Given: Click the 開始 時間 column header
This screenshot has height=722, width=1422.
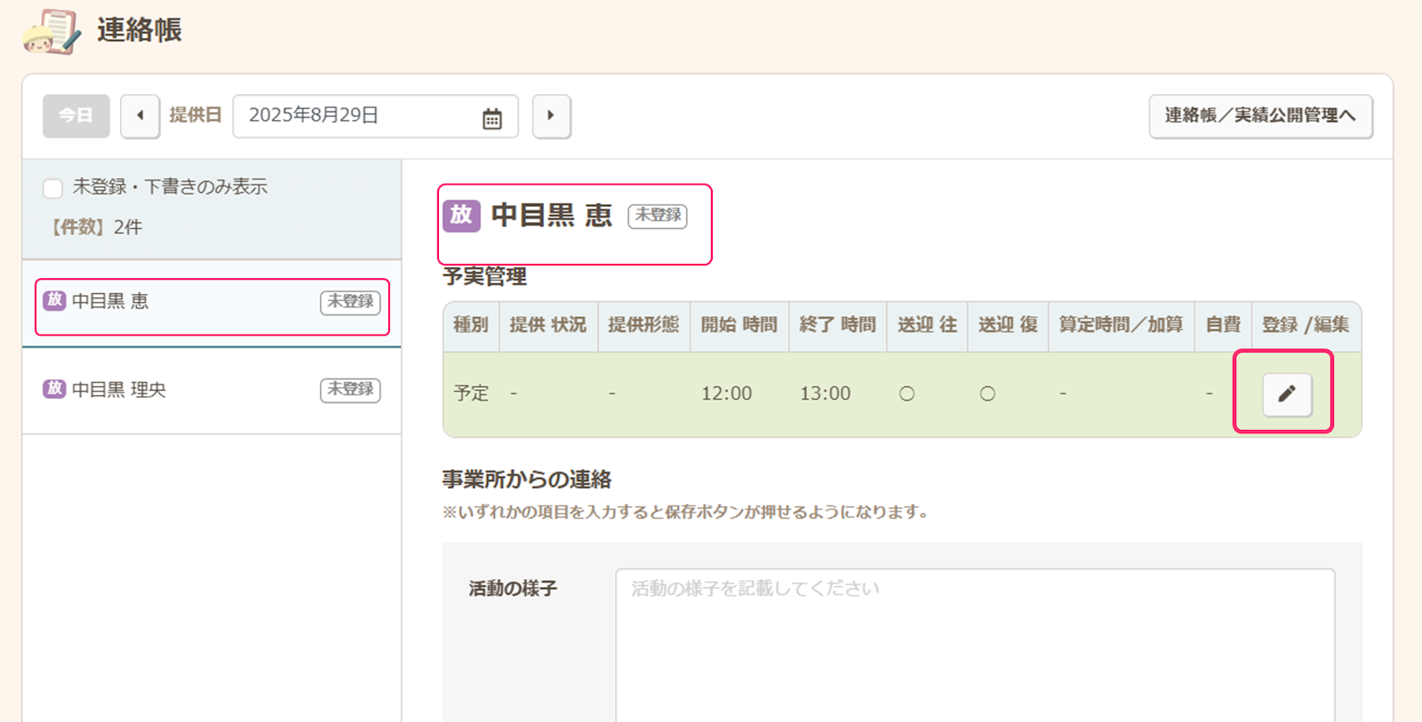Looking at the screenshot, I should tap(739, 325).
